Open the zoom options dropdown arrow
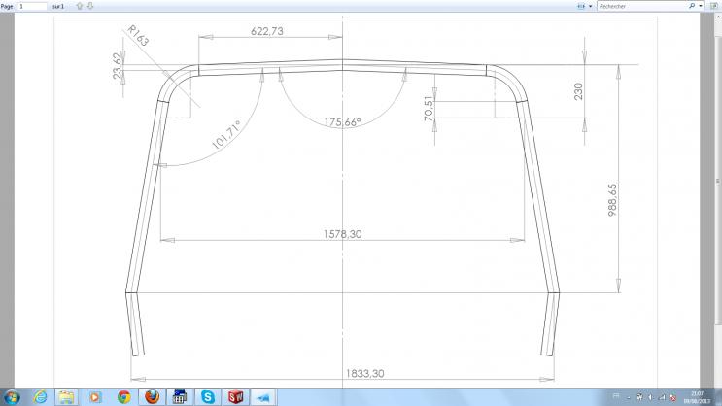 coord(591,6)
